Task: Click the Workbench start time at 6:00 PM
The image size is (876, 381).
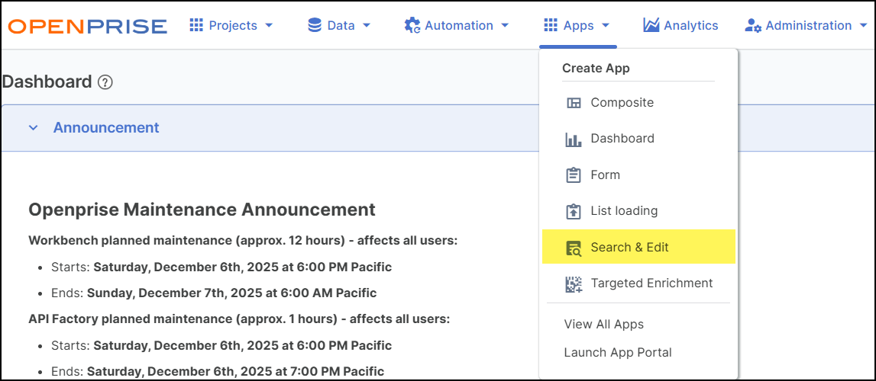Action: pos(242,267)
